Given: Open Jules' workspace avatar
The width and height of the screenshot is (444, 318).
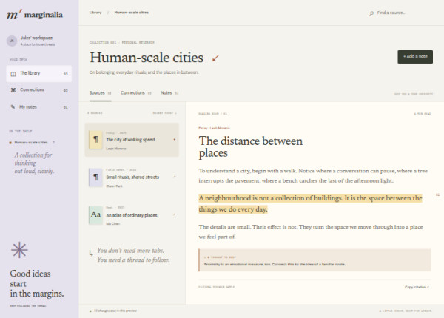Looking at the screenshot, I should pos(12,41).
